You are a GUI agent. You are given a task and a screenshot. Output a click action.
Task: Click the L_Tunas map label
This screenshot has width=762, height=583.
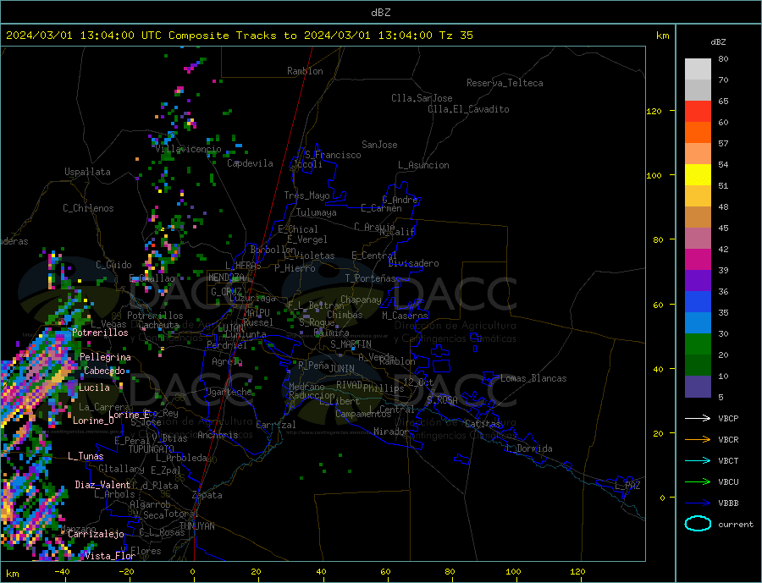(86, 456)
